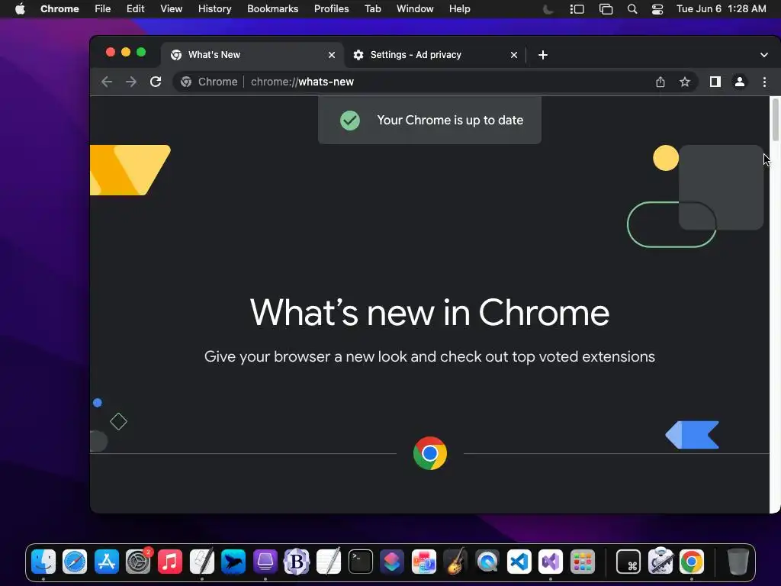Click the Chrome logo on the page
This screenshot has width=781, height=586.
point(430,453)
